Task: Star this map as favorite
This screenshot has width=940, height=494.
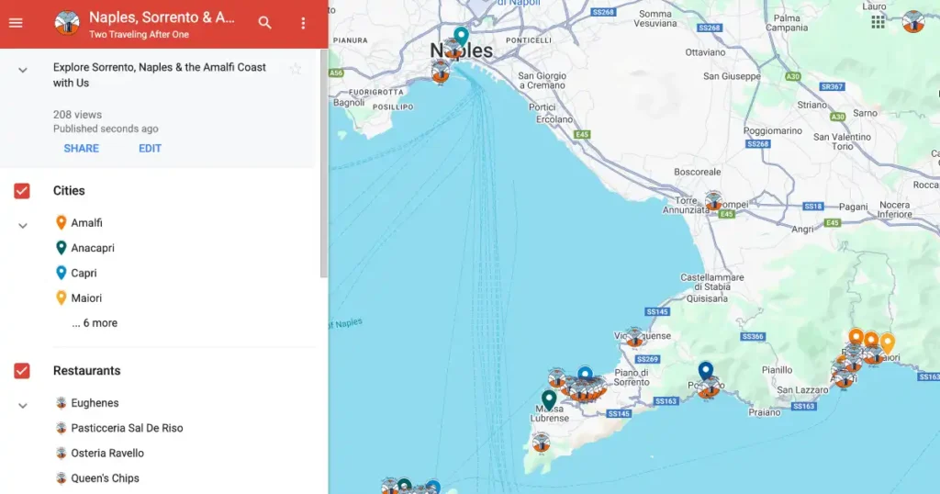Action: coord(296,69)
